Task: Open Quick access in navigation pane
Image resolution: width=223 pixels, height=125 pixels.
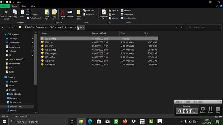Action: coord(13,34)
